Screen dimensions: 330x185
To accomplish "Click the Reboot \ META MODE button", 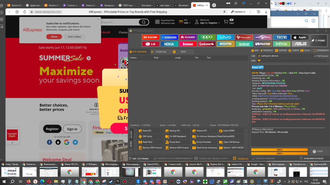I will [x=231, y=148].
